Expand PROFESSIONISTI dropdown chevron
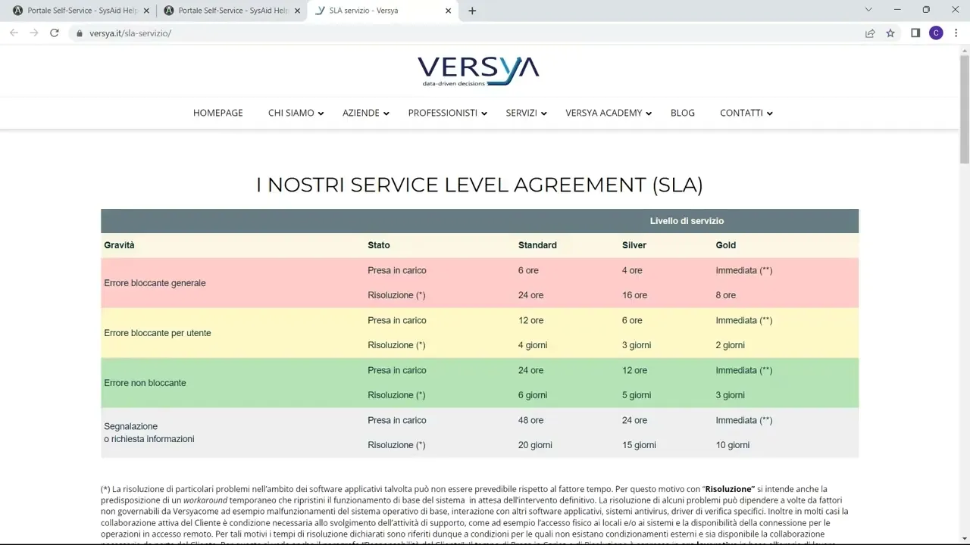The height and width of the screenshot is (545, 970). (x=484, y=114)
